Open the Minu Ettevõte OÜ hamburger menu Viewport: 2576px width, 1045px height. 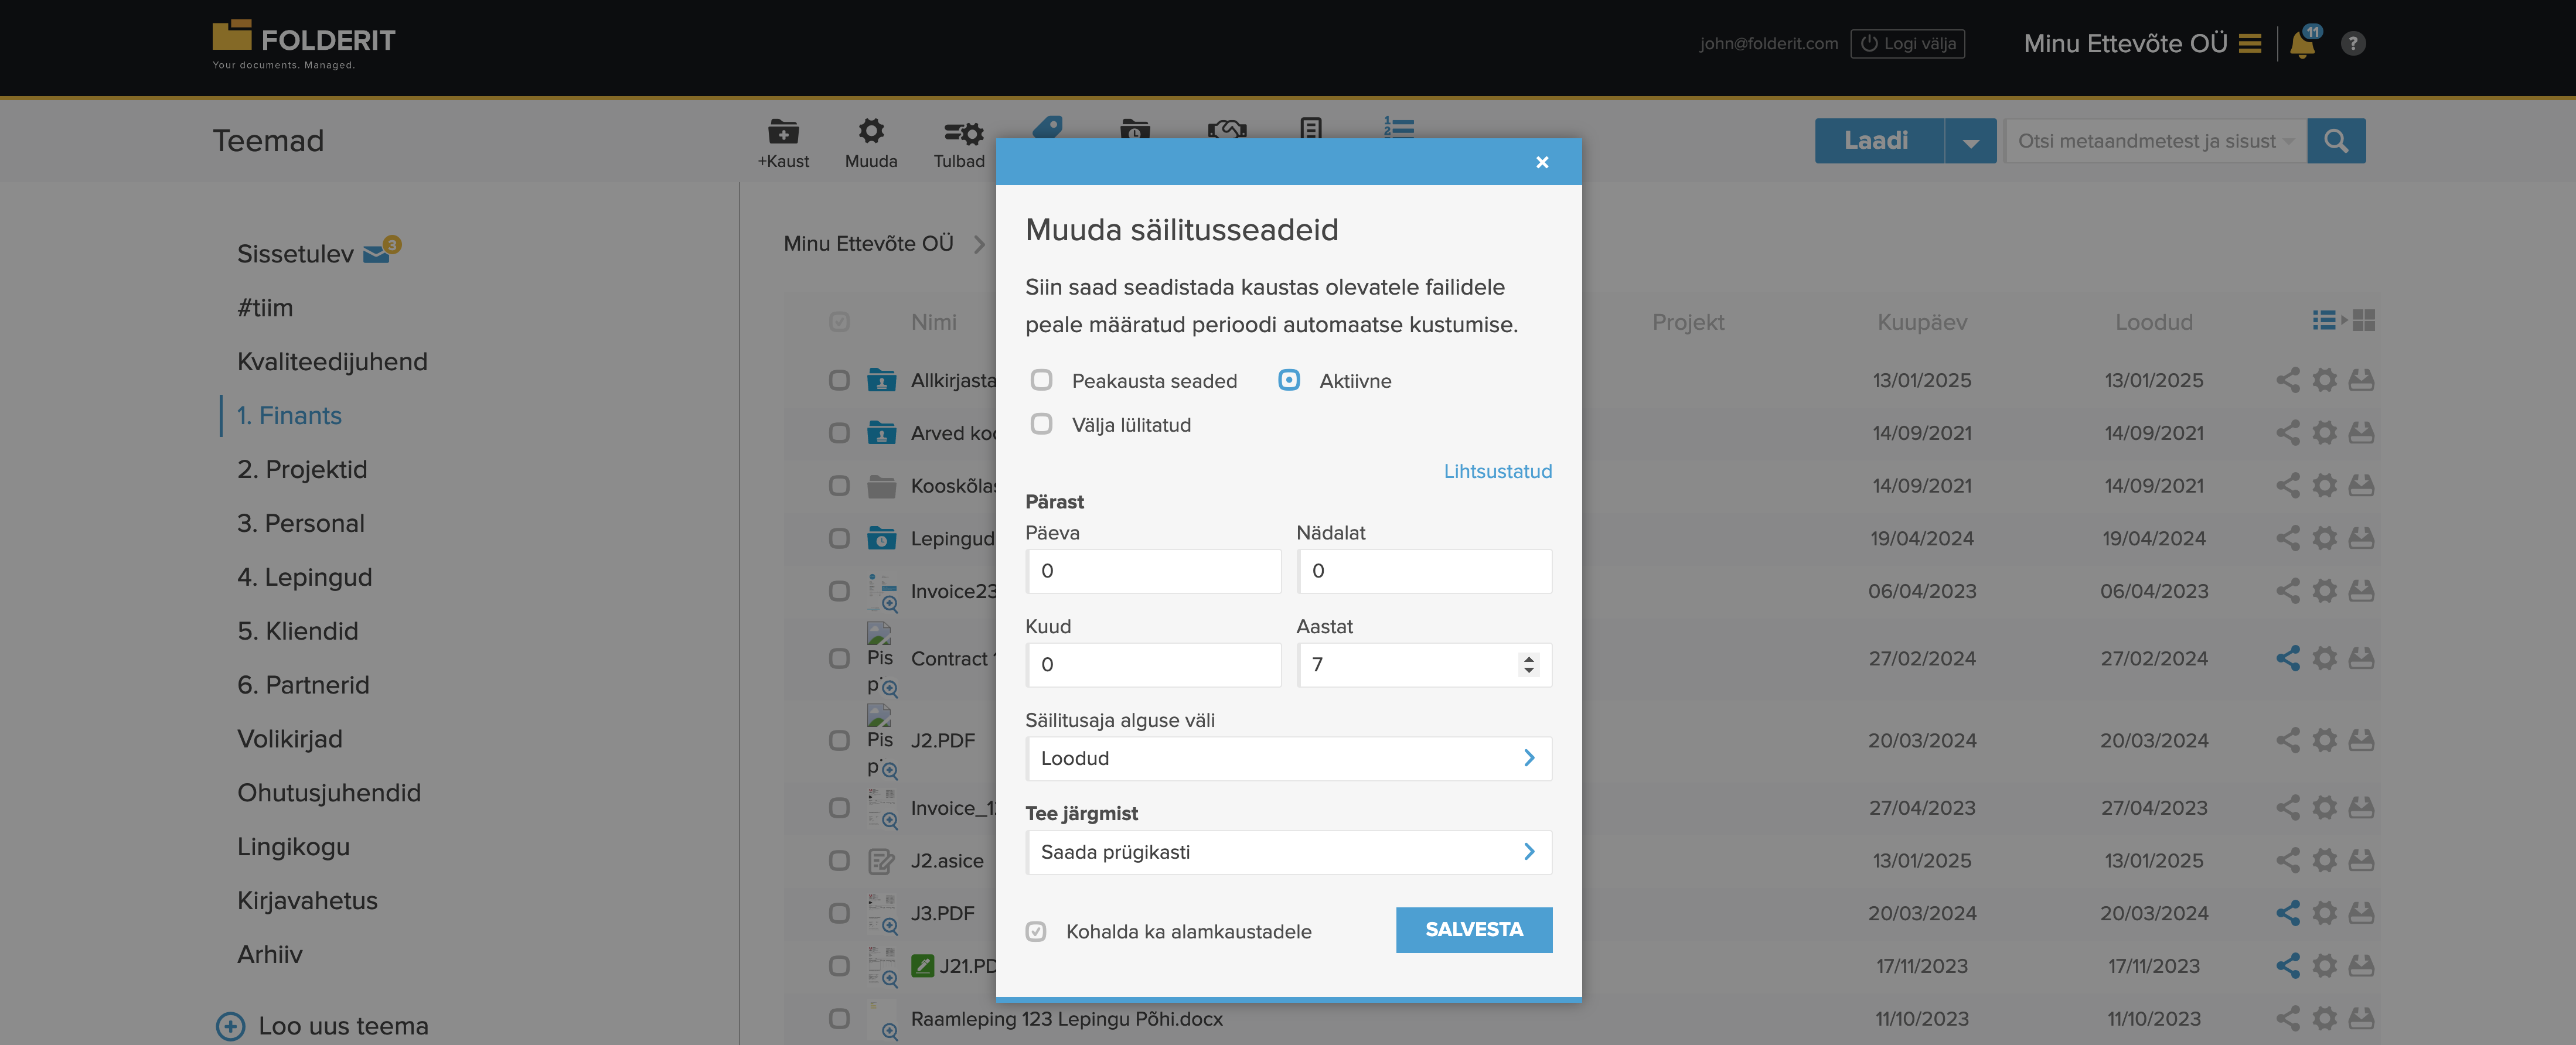tap(2249, 44)
